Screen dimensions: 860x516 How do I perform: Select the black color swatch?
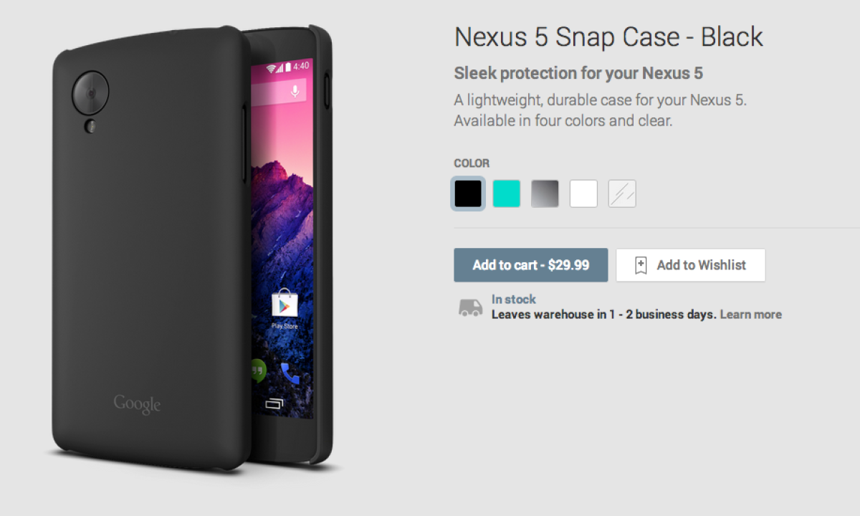pyautogui.click(x=468, y=193)
